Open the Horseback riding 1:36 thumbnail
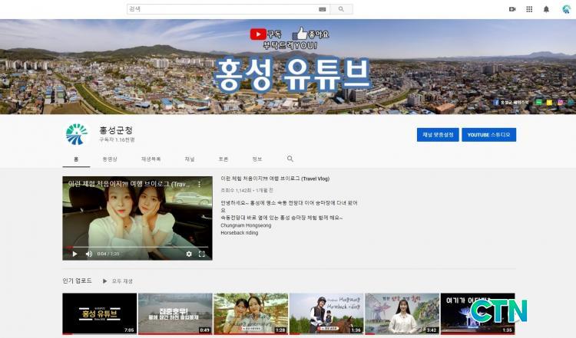Image resolution: width=576 pixels, height=338 pixels. [x=326, y=313]
